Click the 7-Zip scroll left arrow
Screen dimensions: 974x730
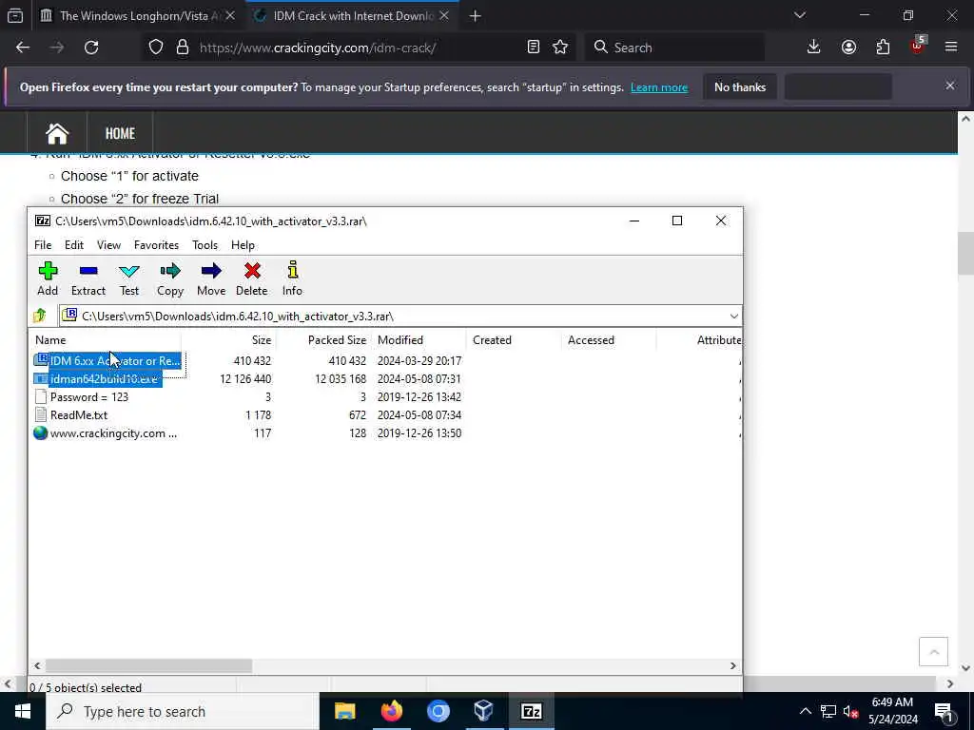coord(37,666)
